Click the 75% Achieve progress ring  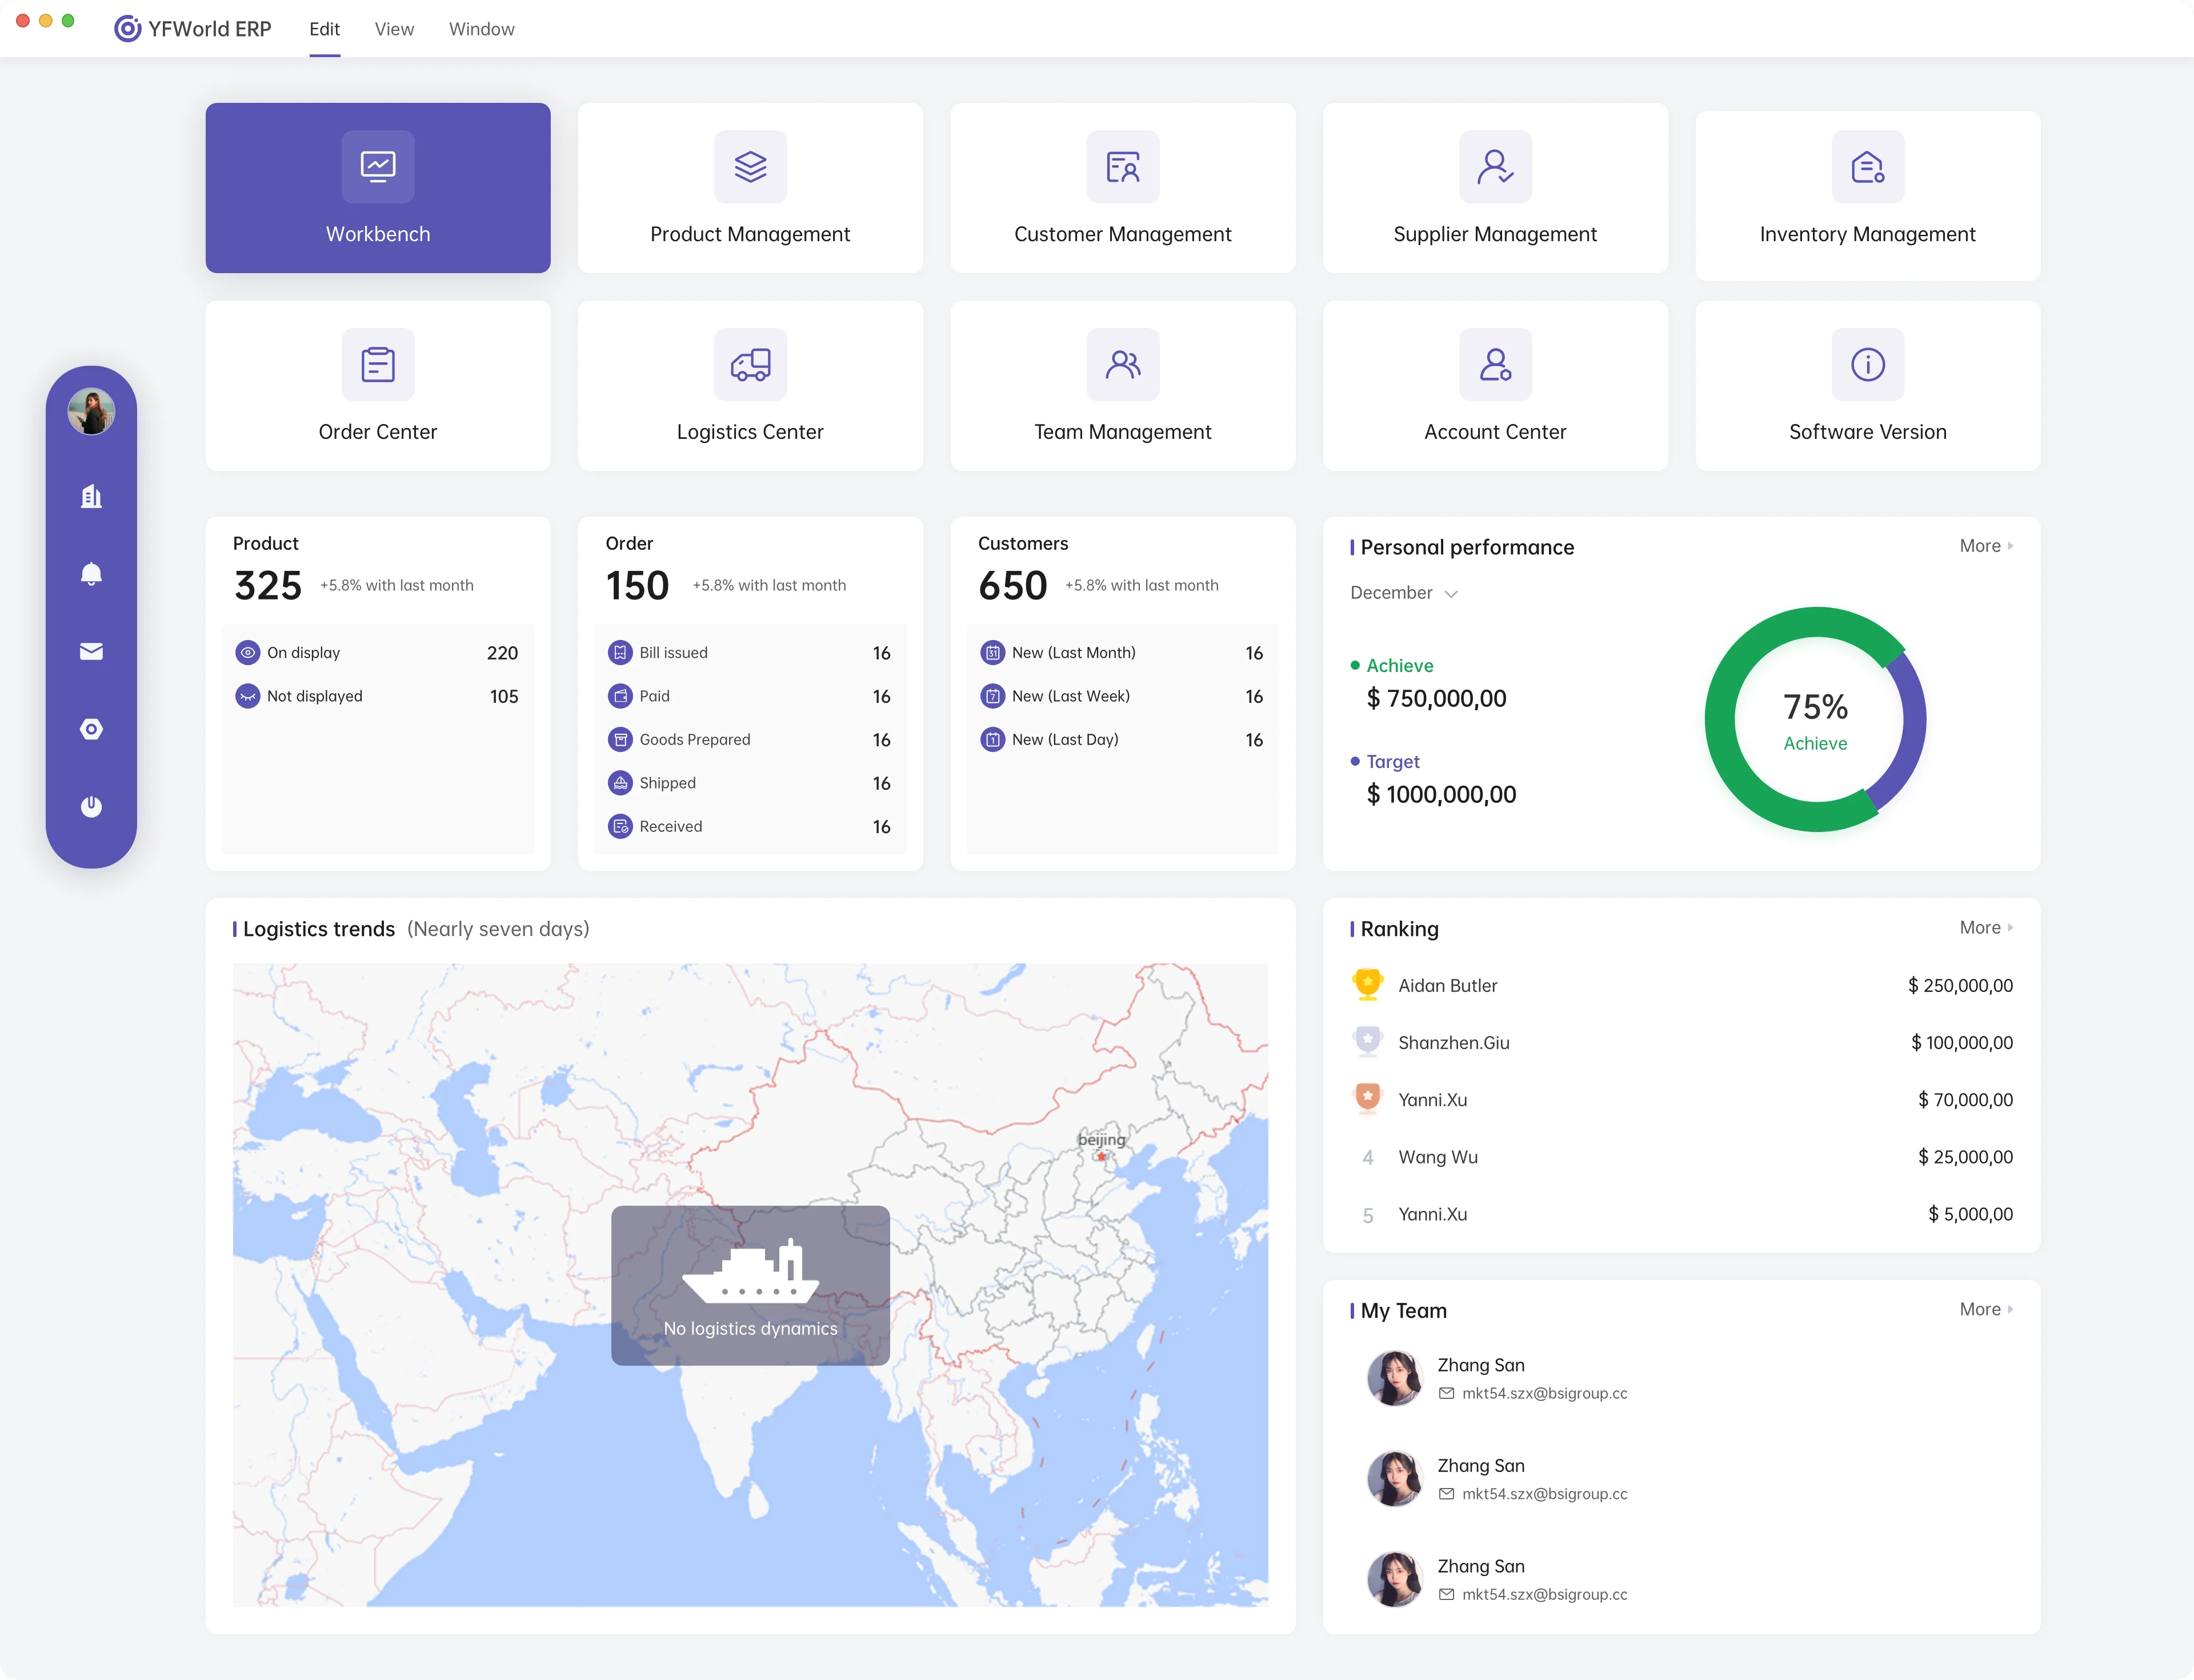[1815, 719]
